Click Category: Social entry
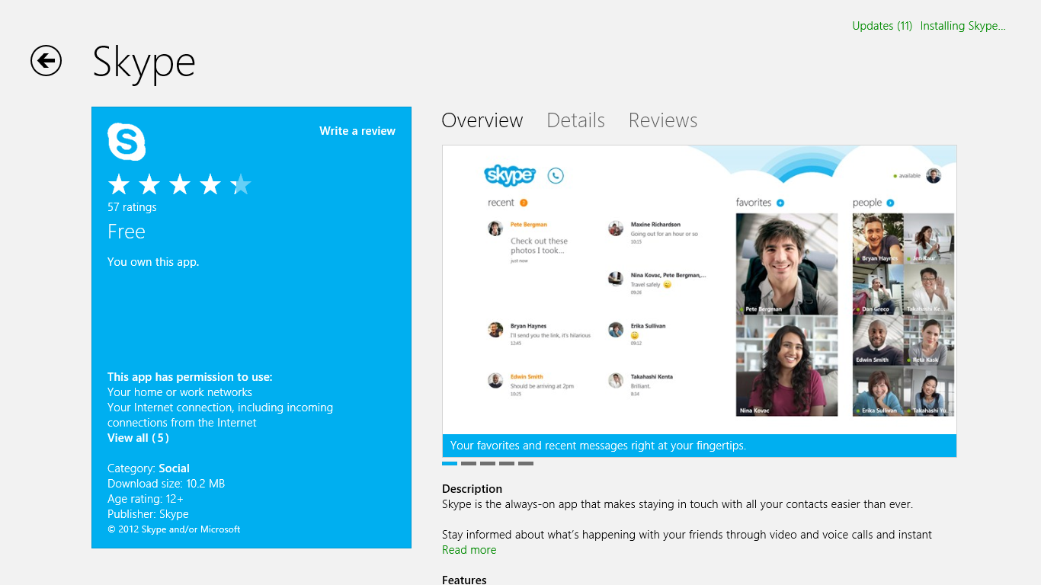1041x585 pixels. click(x=149, y=468)
